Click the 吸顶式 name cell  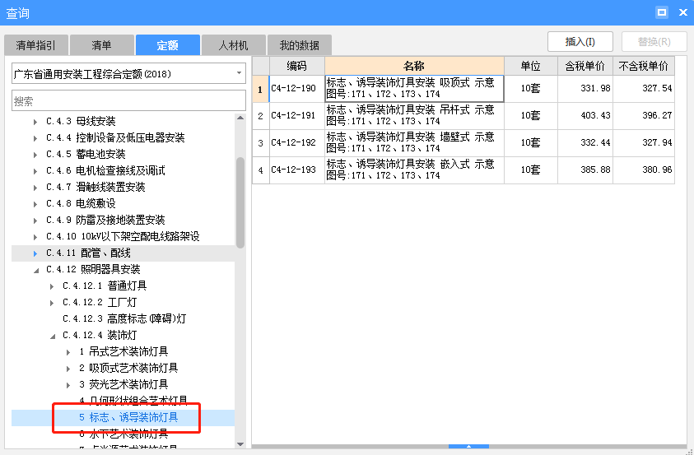[414, 89]
